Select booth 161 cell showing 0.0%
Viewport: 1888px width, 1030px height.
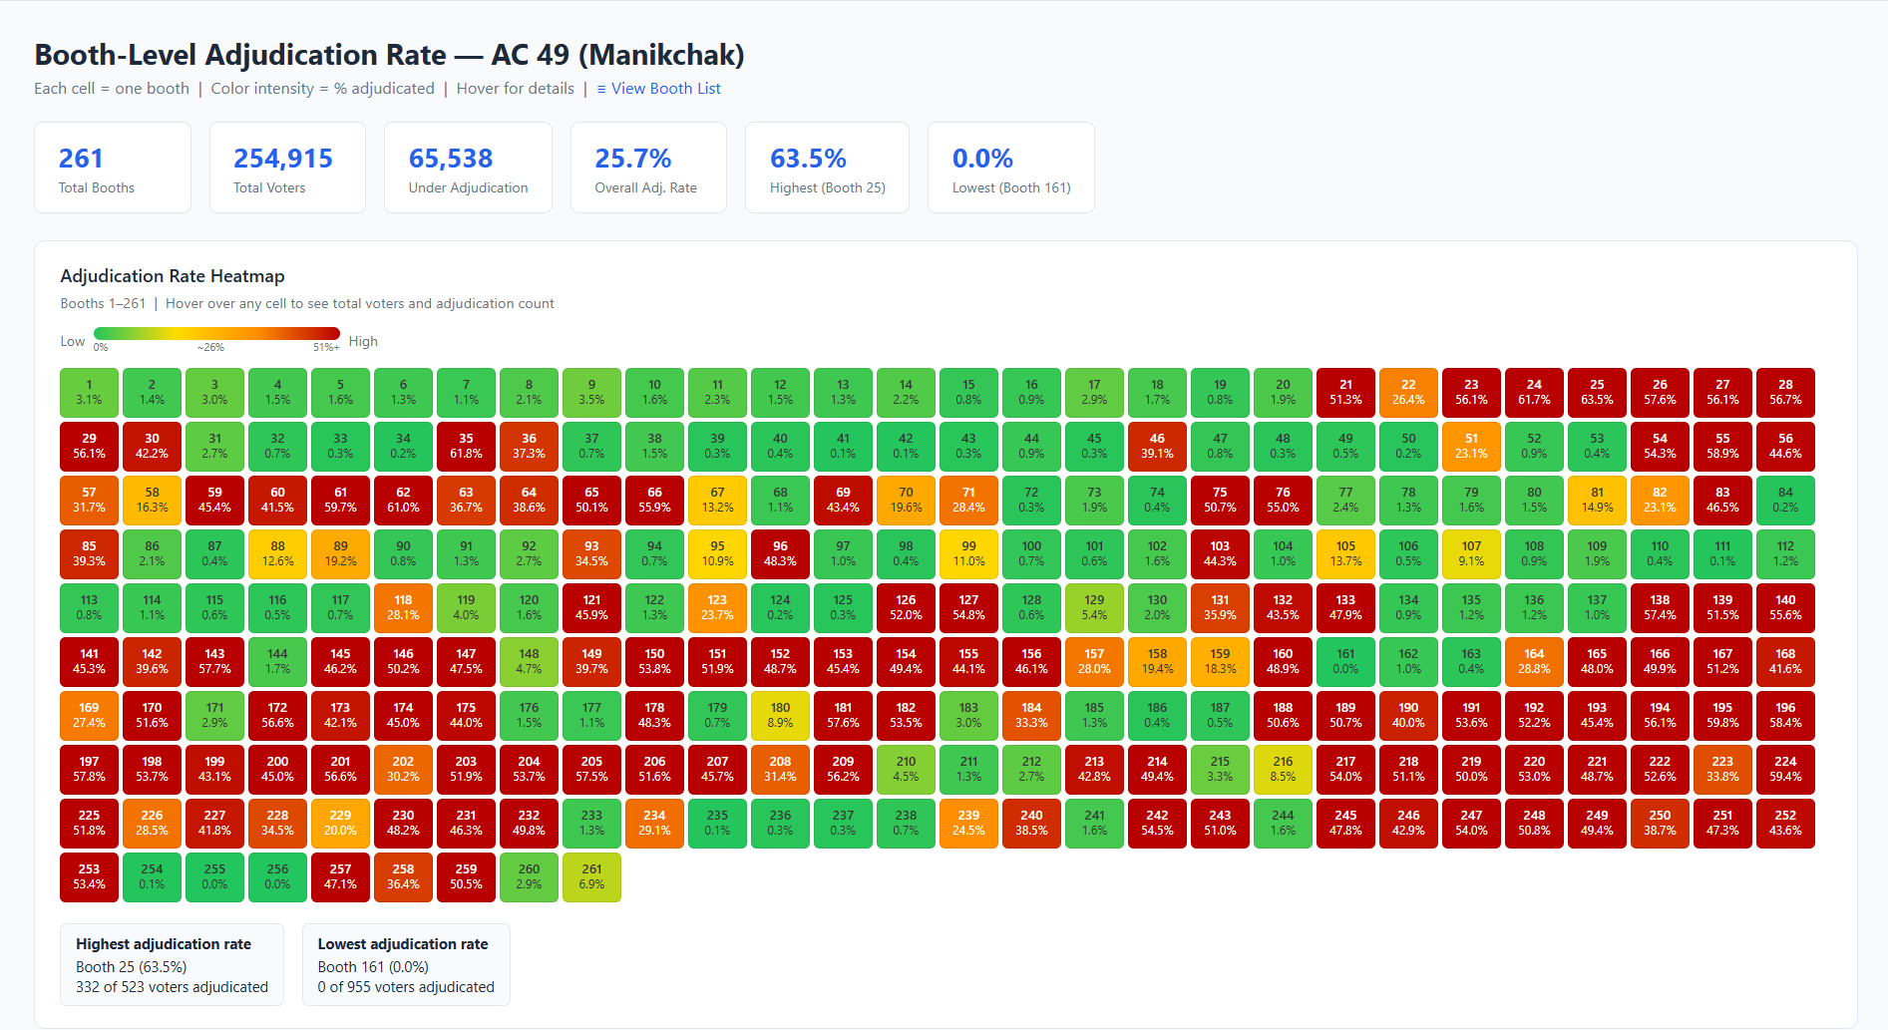[1345, 661]
